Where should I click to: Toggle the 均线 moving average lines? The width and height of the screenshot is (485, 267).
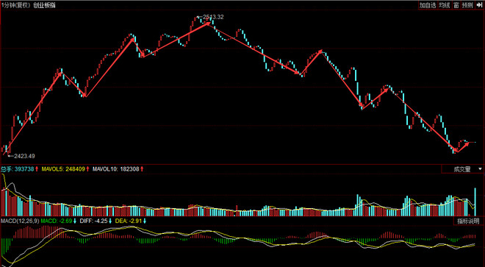click(x=444, y=5)
